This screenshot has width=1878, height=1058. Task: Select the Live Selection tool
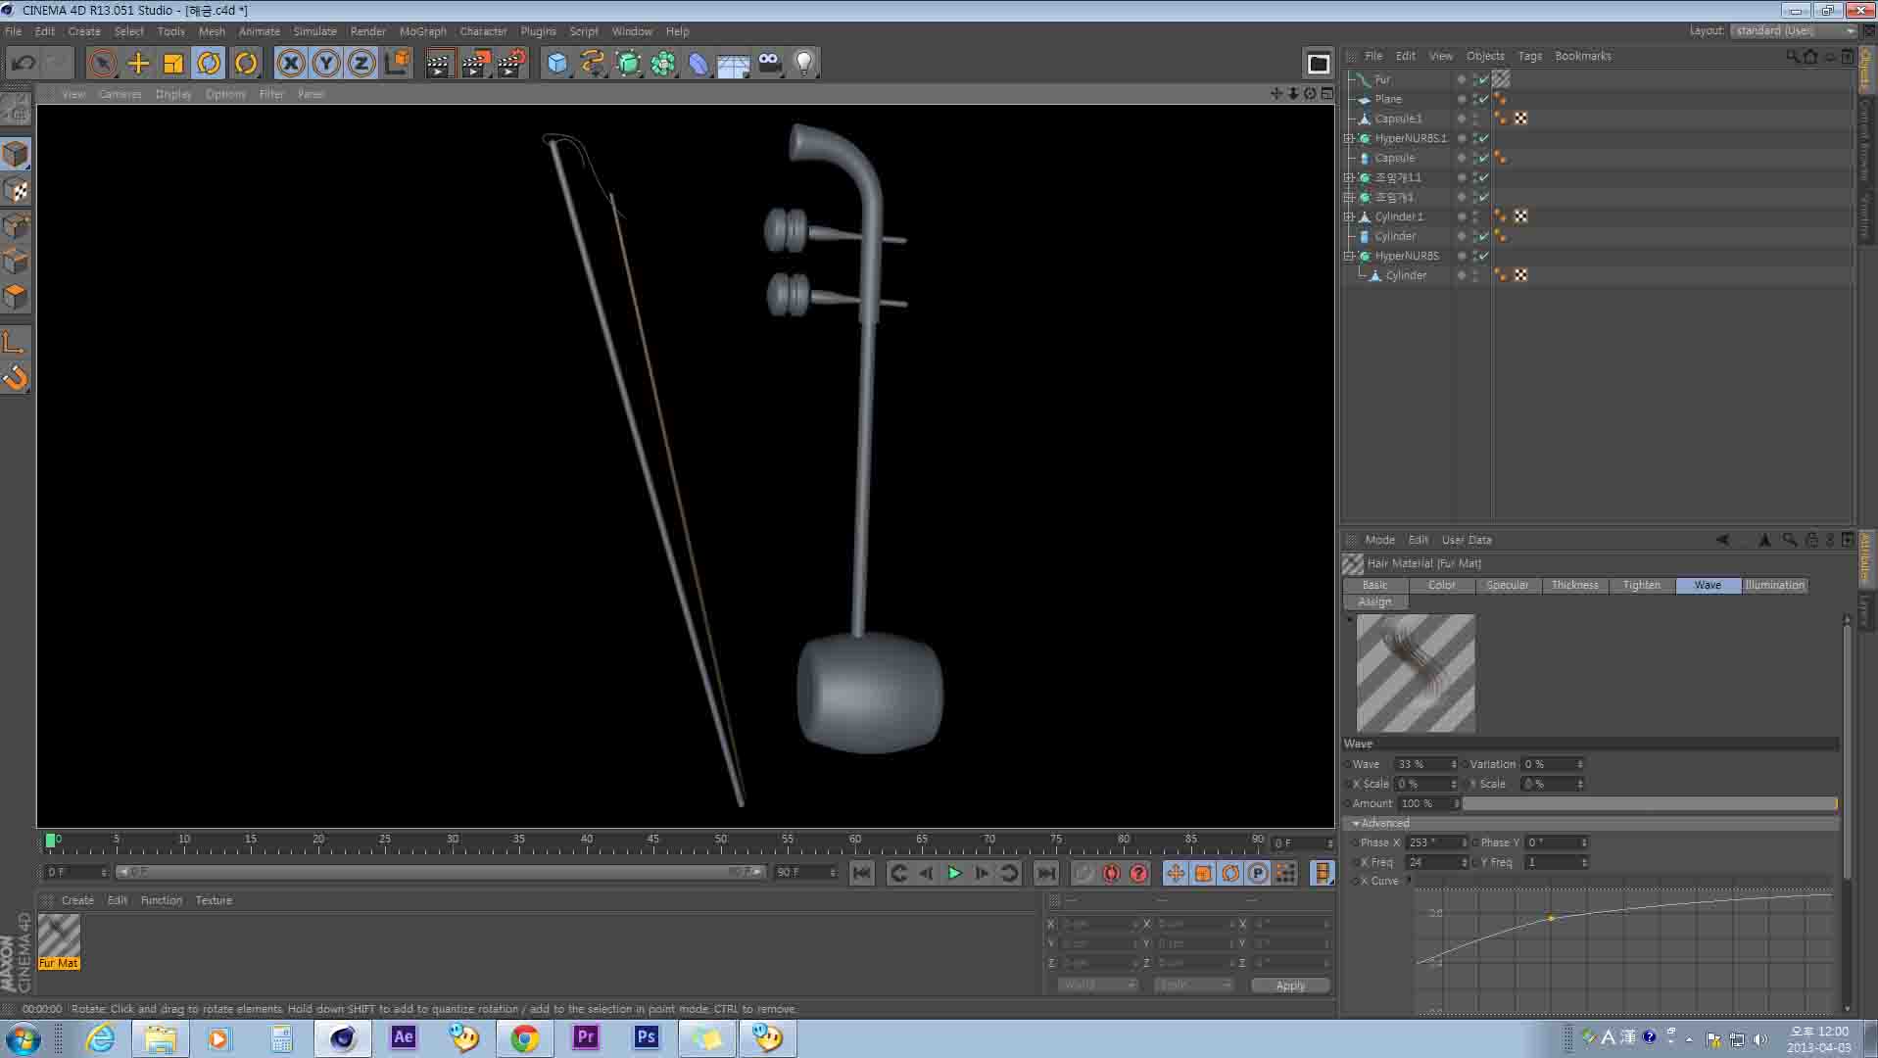tap(102, 64)
